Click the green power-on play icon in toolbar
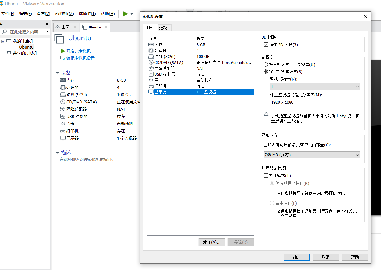The image size is (381, 270). pos(125,14)
